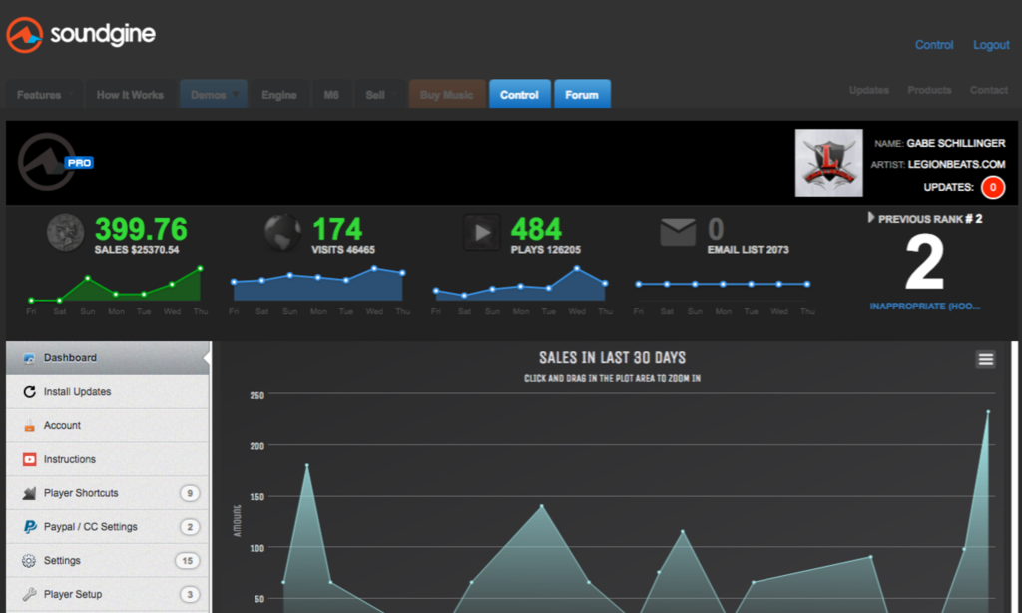Click the plays play-button icon
Screen dimensions: 1022x613
point(482,233)
